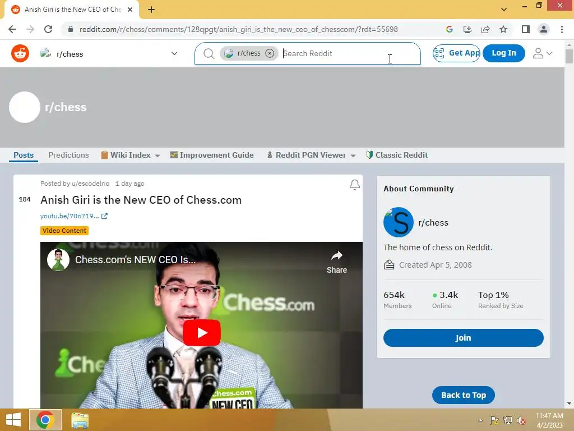This screenshot has width=574, height=431.
Task: Click the r/chess banner avatar
Action: [25, 107]
